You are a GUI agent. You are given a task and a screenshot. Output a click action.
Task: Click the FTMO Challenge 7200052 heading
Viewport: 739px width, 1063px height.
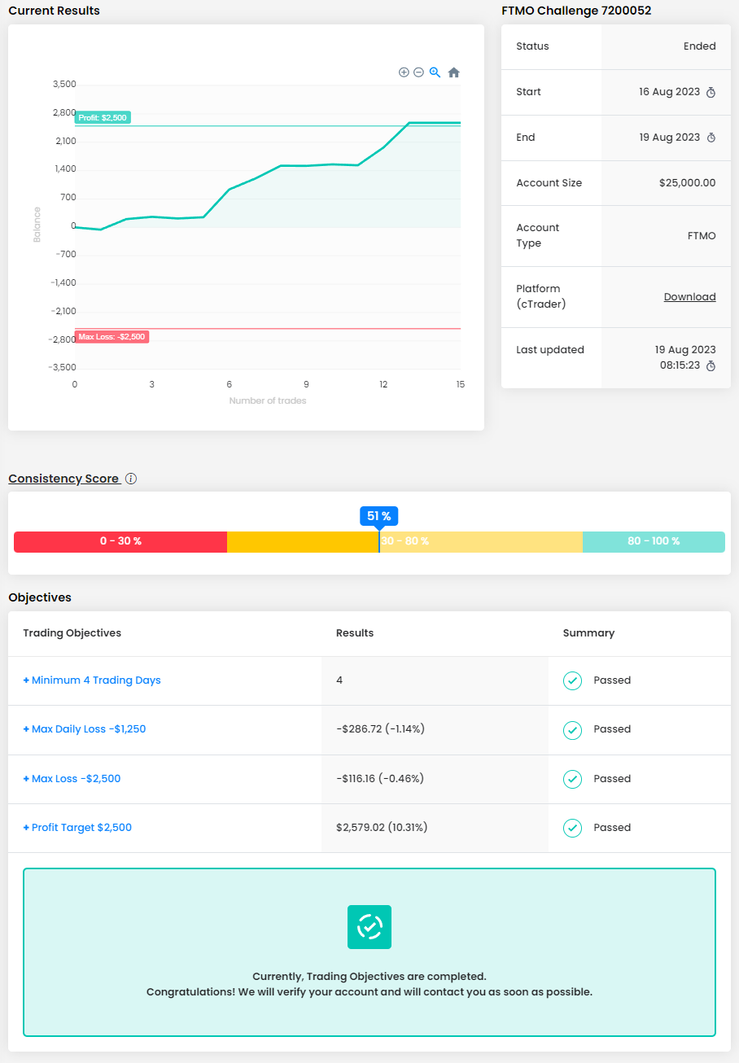coord(576,11)
